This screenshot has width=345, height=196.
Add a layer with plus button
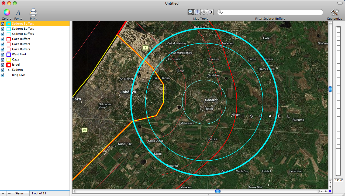[x=3, y=193]
